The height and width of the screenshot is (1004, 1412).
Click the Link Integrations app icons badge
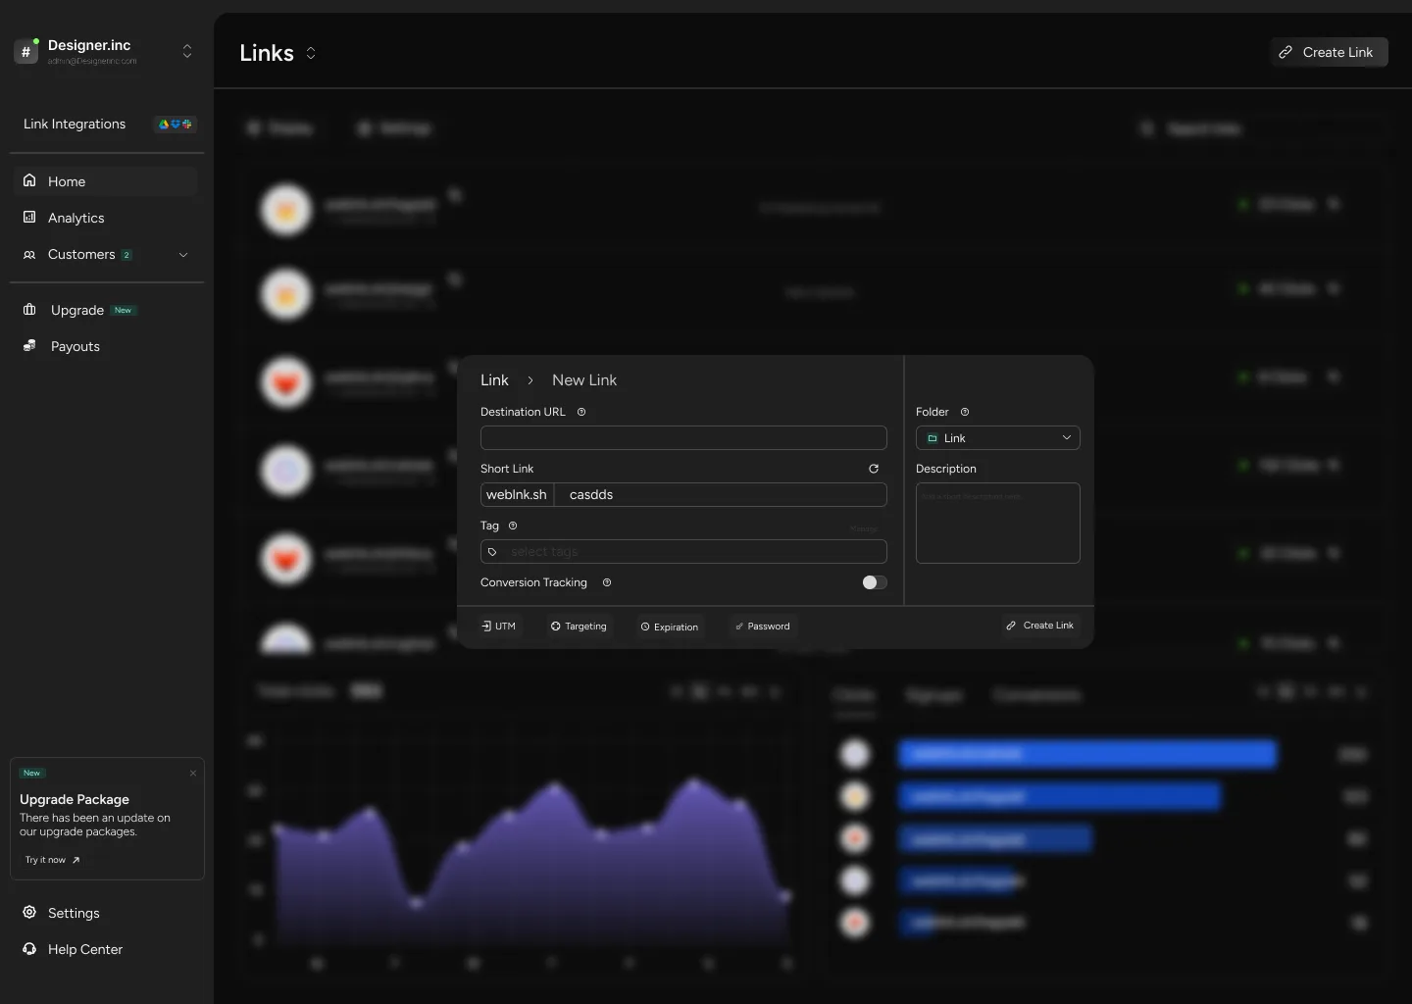click(x=176, y=125)
